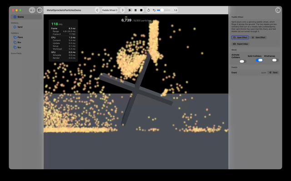Viewport: 291px width, 181px height.
Task: Click the GPU 0.5 ms row
Action: pos(63,52)
